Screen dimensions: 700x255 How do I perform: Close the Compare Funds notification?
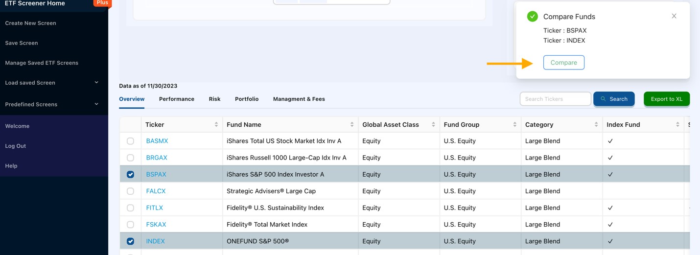[674, 16]
